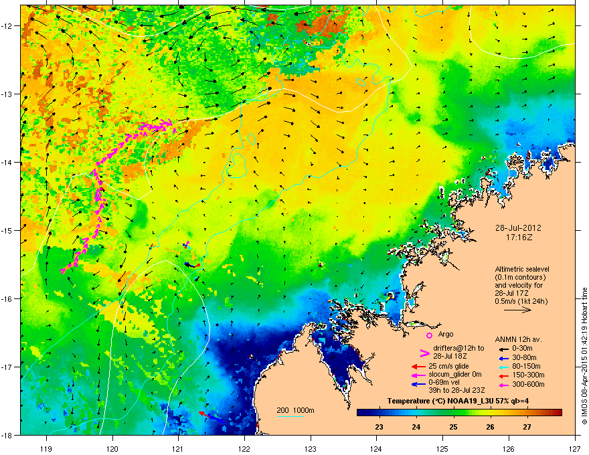Click the 'ANMN 12h av.' legend heading
This screenshot has width=589, height=455.
(518, 339)
